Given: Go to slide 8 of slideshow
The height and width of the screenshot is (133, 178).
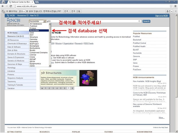Looking at the screenshot, I should tap(72, 88).
